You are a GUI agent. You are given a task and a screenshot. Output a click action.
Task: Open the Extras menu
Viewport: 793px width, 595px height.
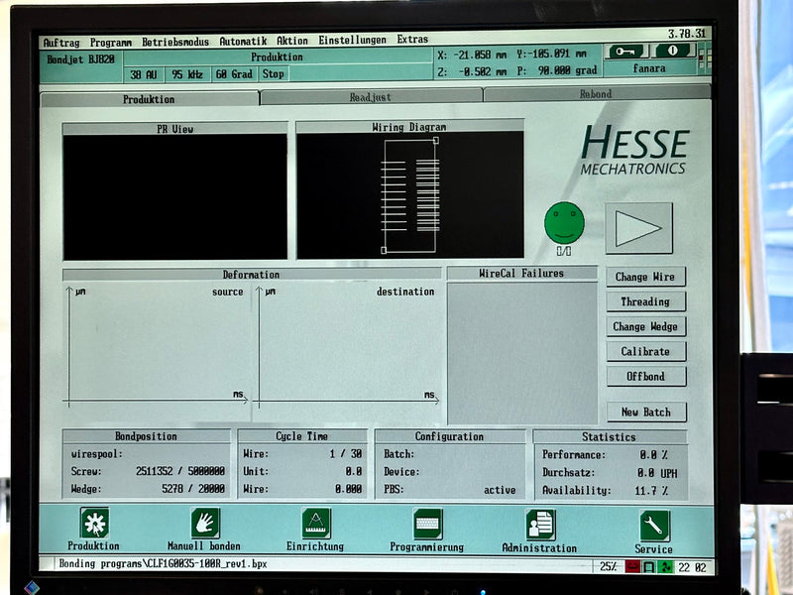(412, 39)
